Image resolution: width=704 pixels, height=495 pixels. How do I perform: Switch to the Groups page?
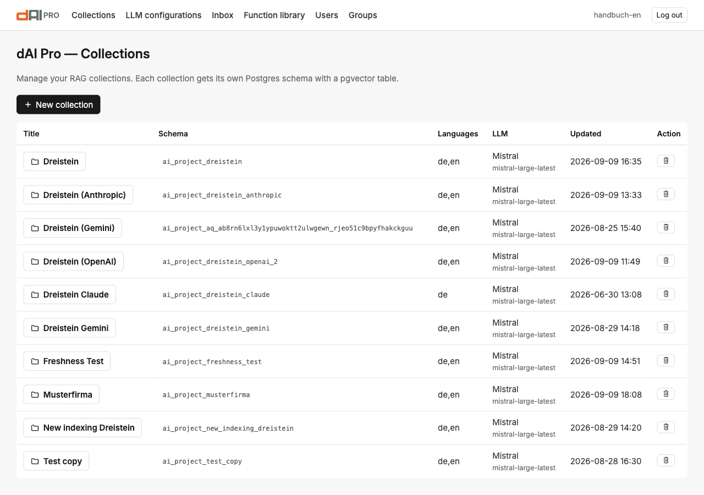coord(363,15)
